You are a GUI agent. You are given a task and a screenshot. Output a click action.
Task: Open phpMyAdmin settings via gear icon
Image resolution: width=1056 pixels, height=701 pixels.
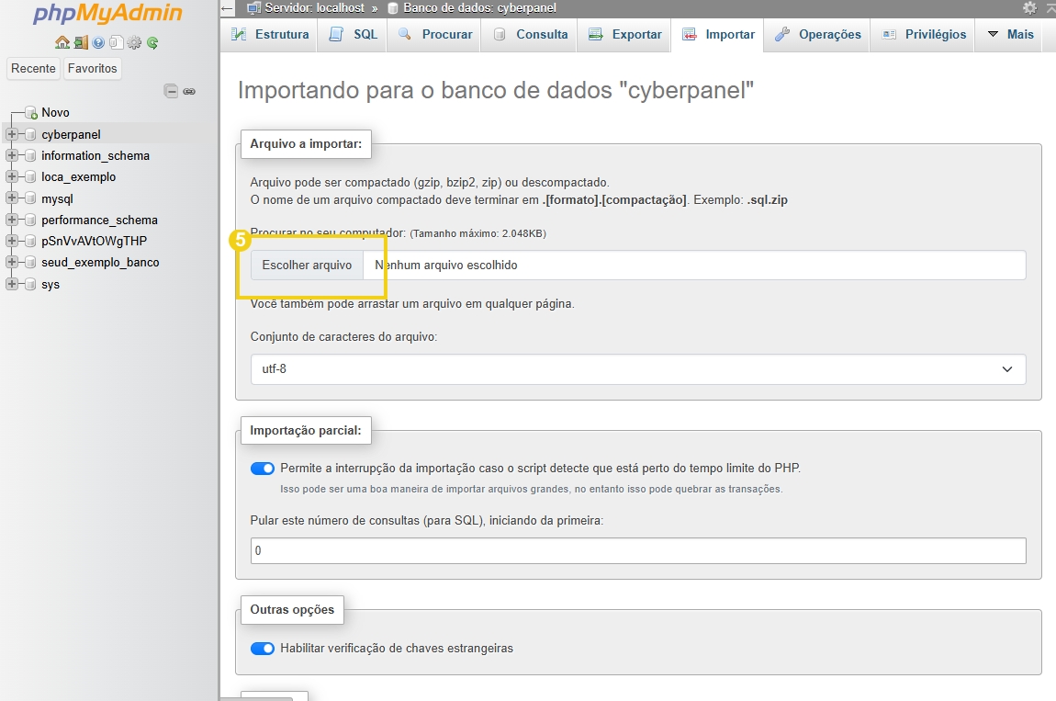[134, 42]
